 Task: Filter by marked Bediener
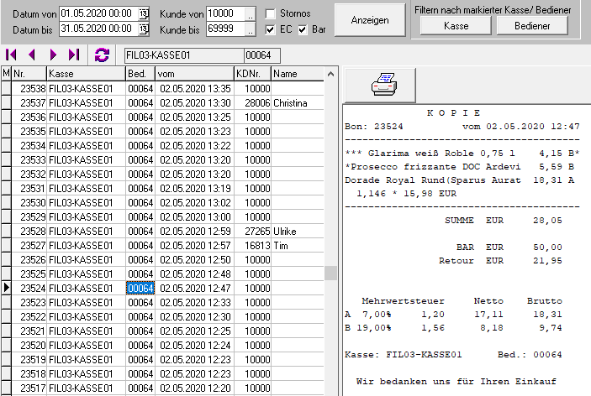[x=532, y=26]
